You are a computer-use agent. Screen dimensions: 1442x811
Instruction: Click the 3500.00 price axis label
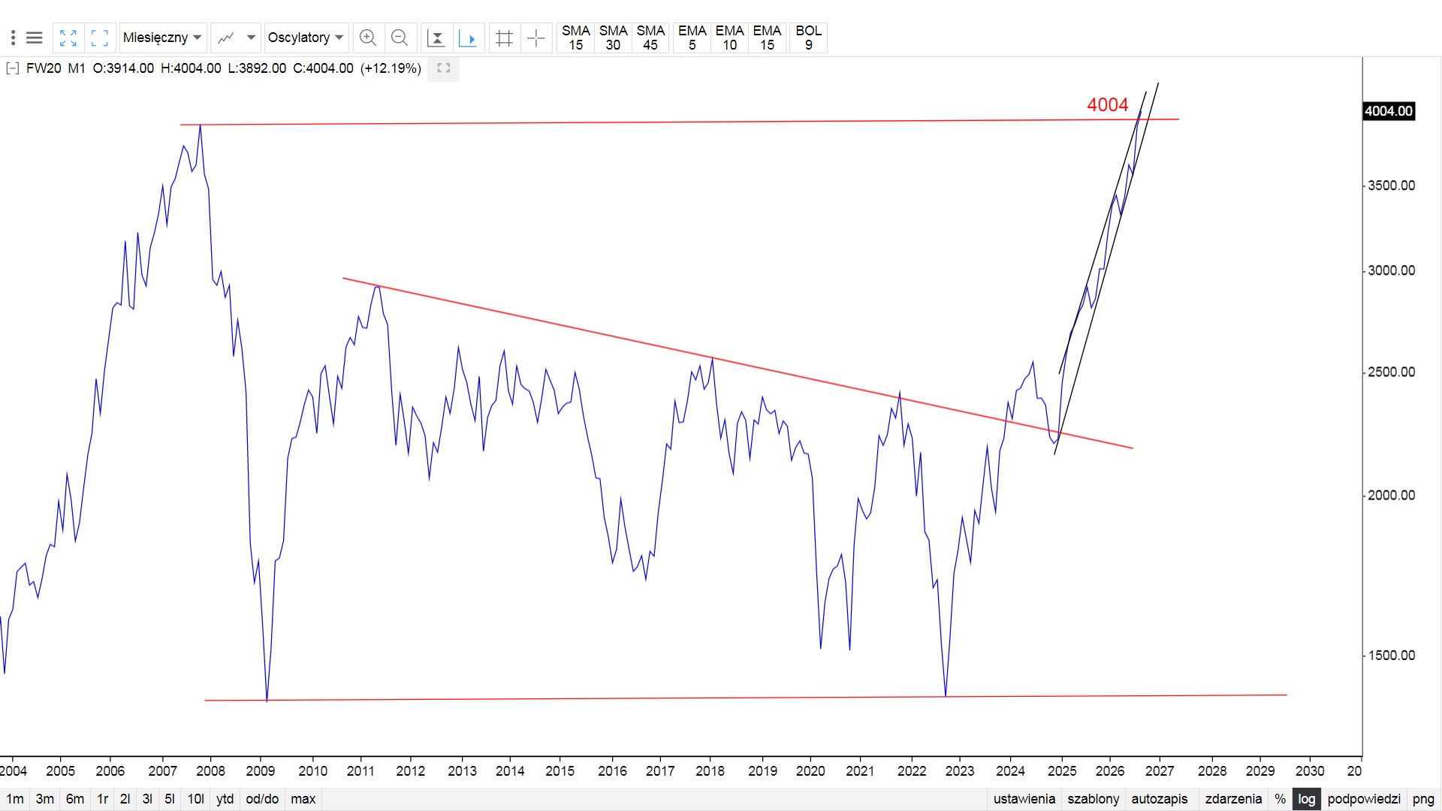coord(1392,185)
